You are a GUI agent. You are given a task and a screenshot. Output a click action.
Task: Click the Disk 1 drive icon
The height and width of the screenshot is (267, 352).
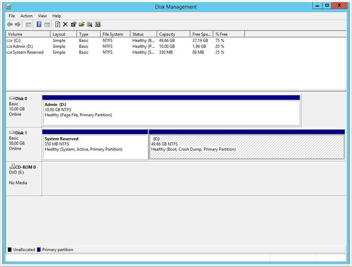coord(12,133)
